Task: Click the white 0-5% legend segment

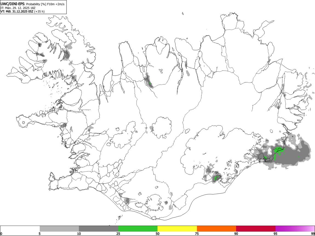Action: coord(20,229)
